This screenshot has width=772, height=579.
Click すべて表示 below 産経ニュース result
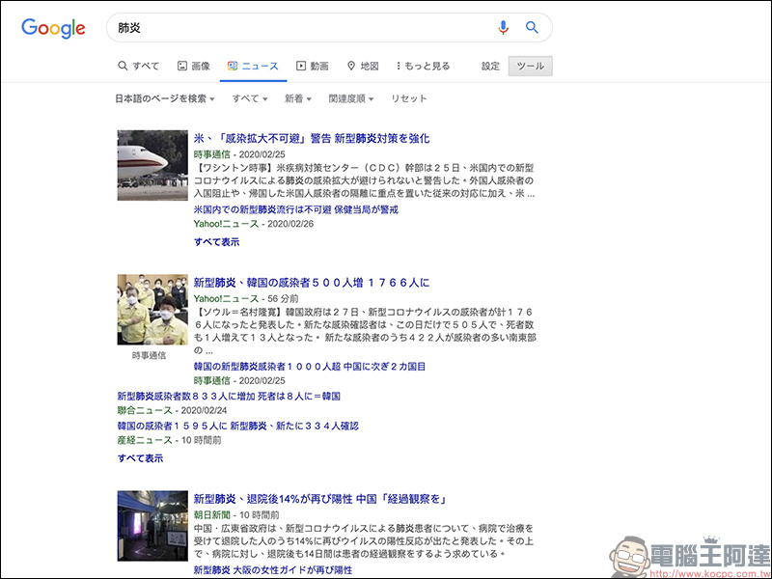coord(140,458)
